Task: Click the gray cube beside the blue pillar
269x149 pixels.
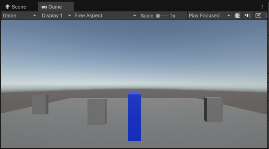Action: [x=97, y=112]
